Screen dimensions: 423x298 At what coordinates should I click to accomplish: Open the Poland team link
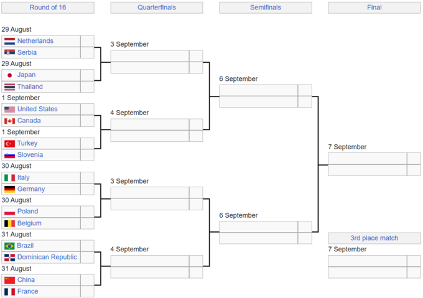pyautogui.click(x=28, y=212)
